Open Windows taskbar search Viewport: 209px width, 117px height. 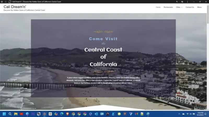[x=10, y=114]
